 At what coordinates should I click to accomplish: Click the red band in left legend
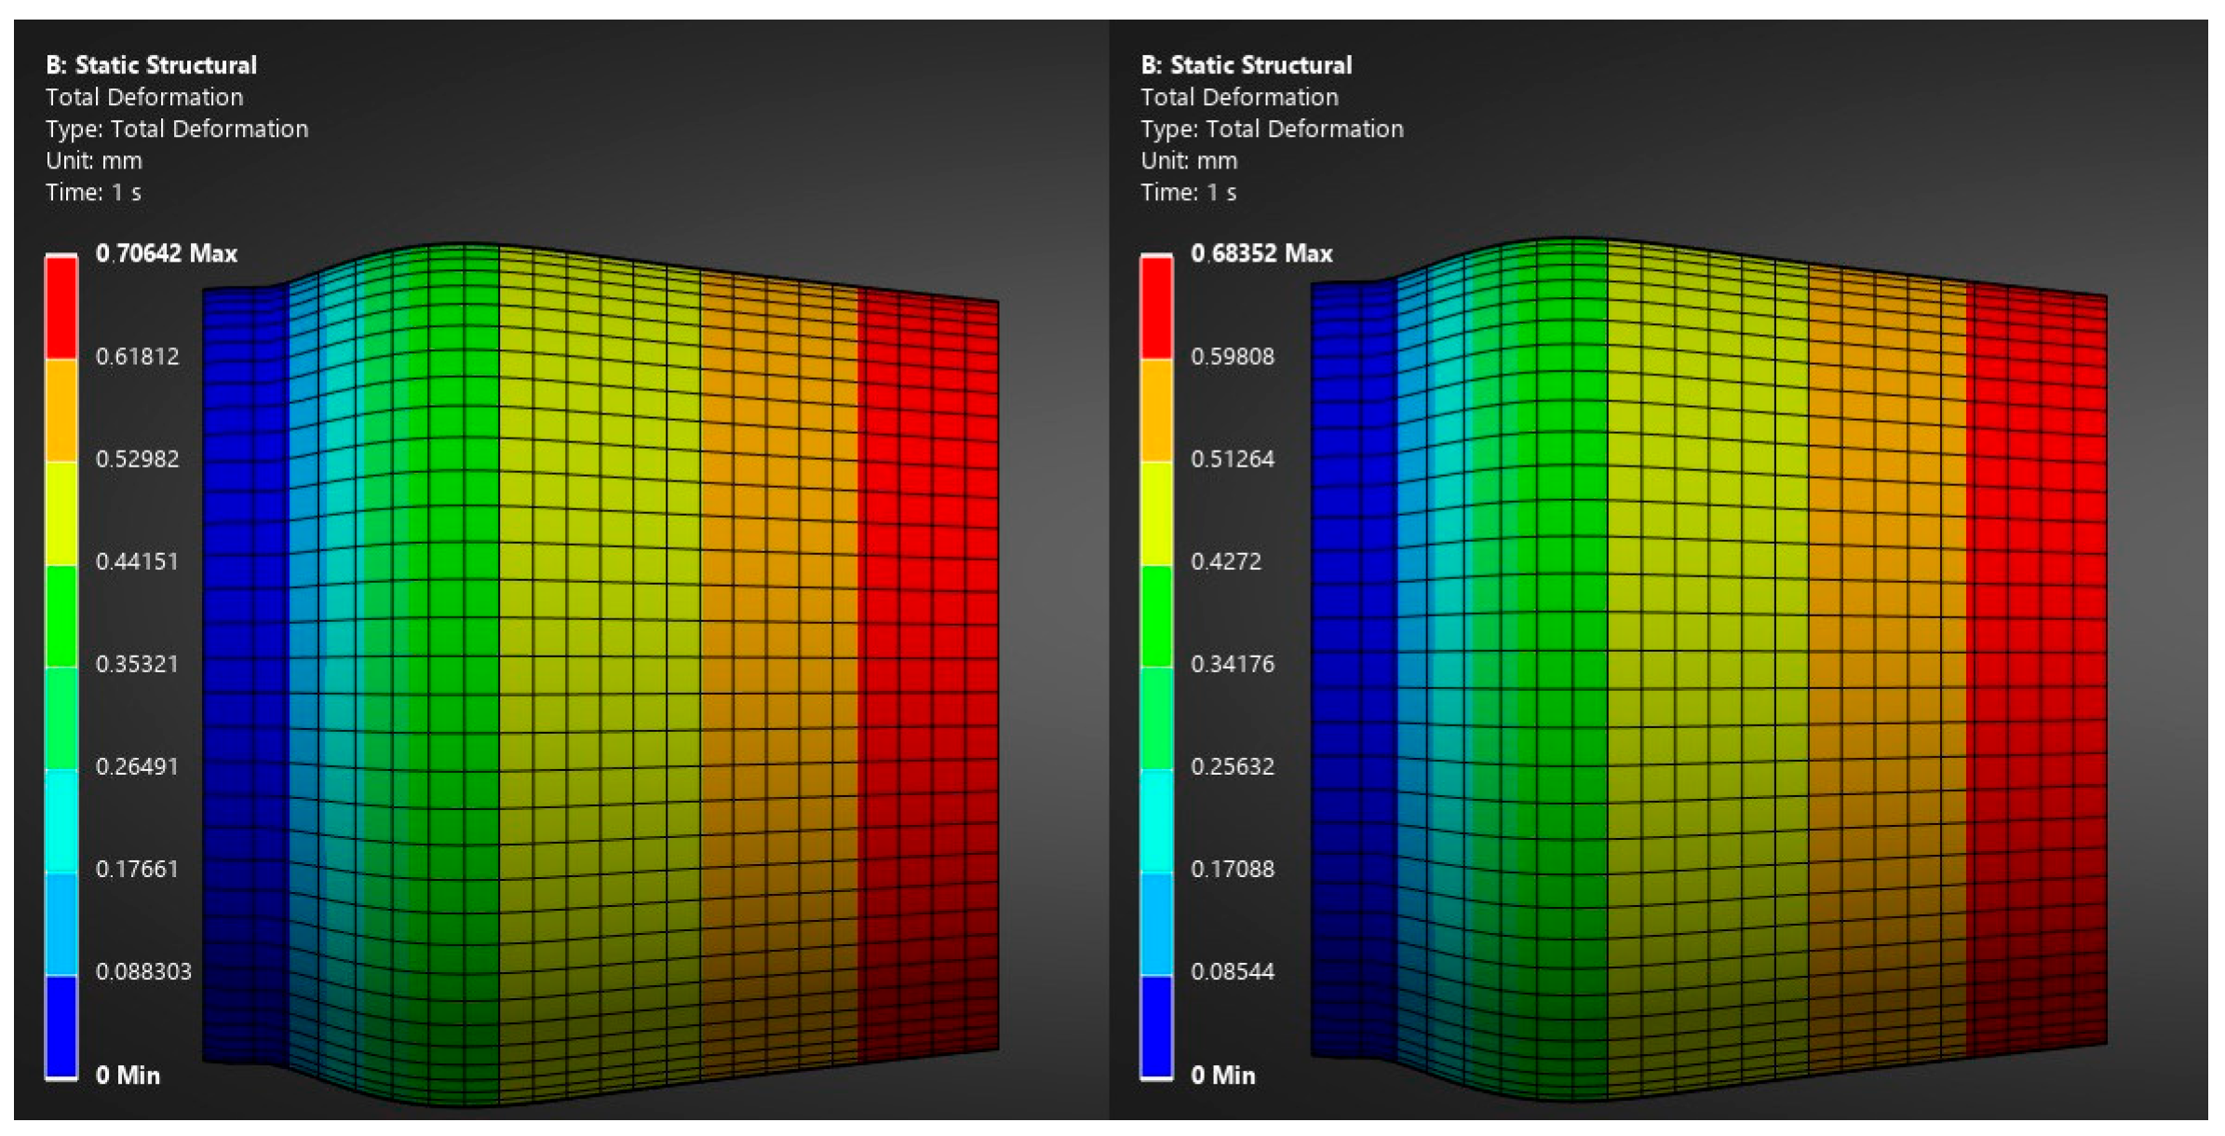coord(61,306)
